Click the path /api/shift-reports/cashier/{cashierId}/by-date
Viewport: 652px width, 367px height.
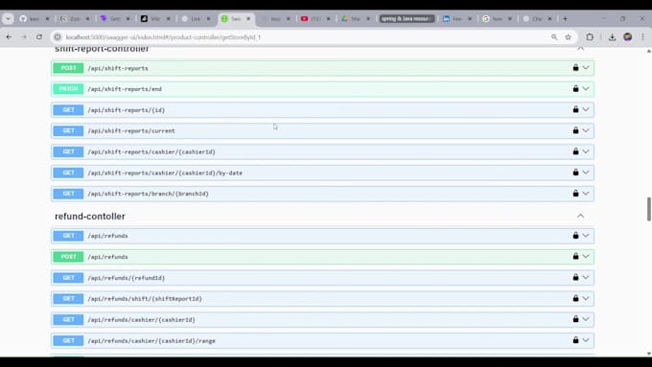165,172
